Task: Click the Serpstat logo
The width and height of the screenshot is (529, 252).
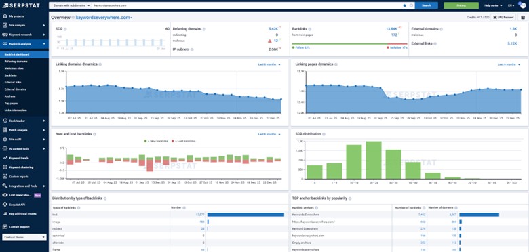Action: (x=21, y=5)
